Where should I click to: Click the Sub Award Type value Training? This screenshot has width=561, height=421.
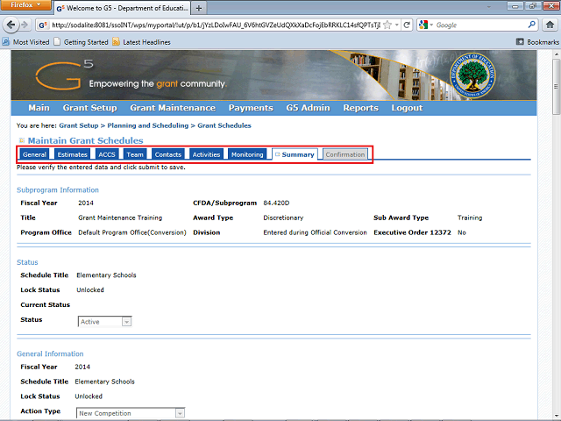(470, 218)
